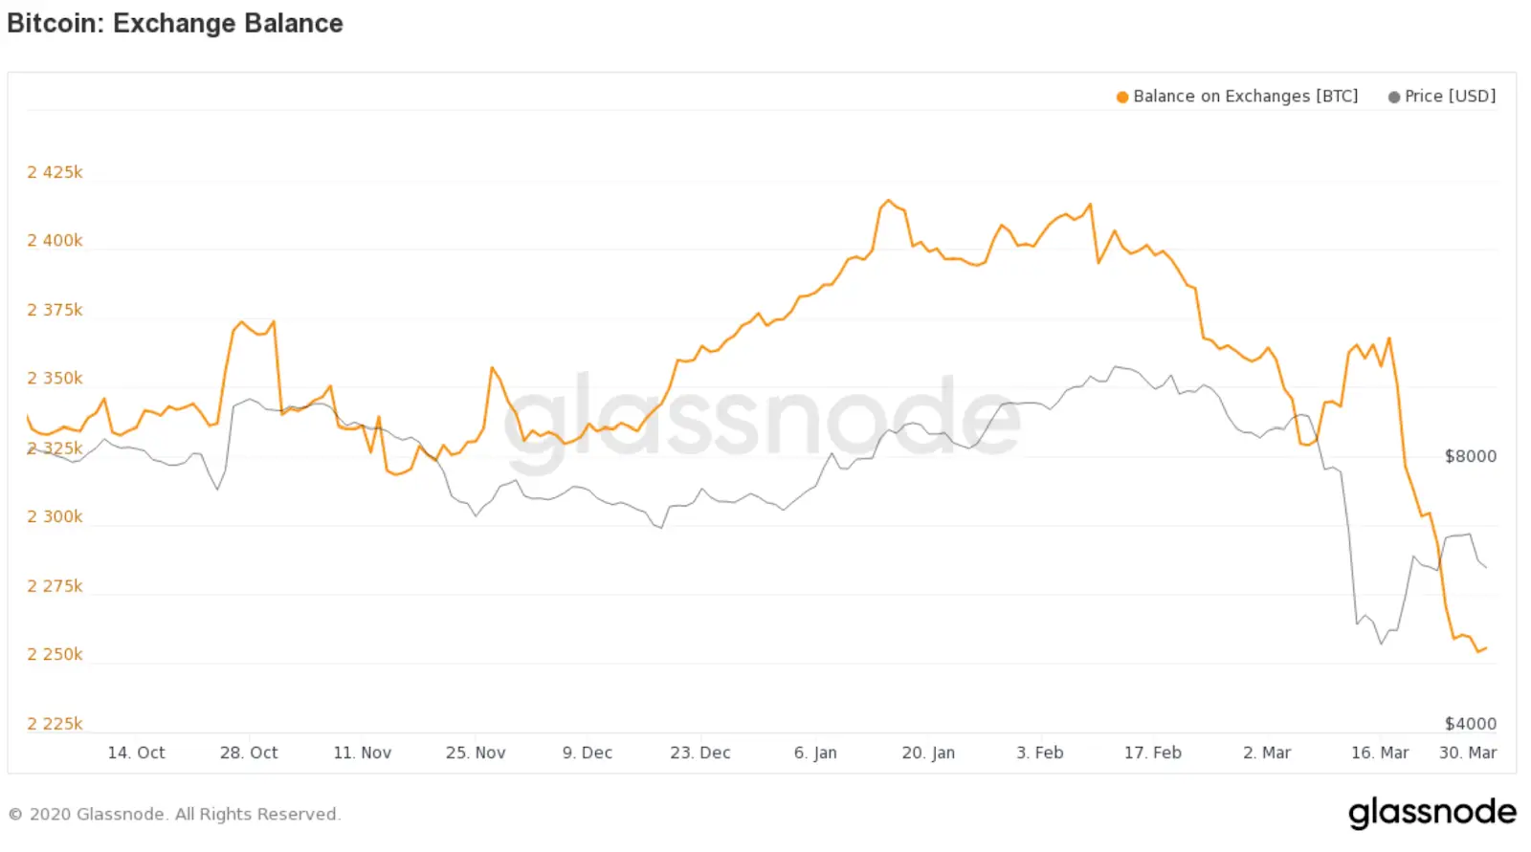
Task: Select the 3. Feb date label
Action: point(1040,753)
